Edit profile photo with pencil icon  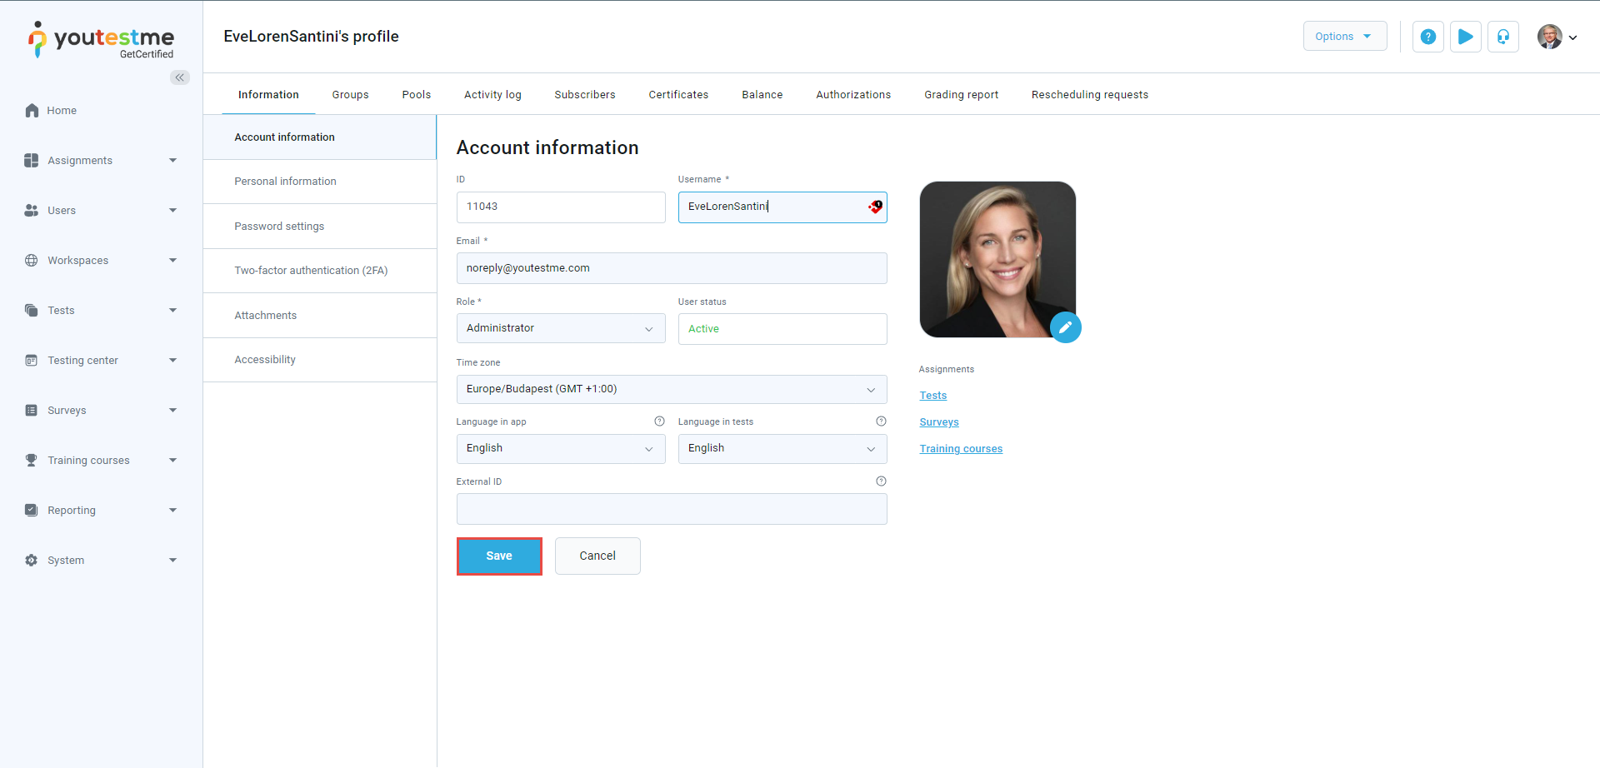pos(1066,327)
